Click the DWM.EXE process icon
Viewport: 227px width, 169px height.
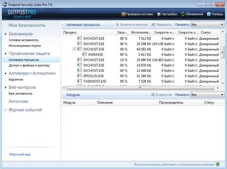[84, 54]
